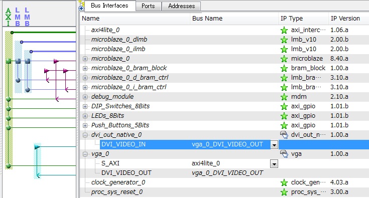Viewport: 369px width, 198px height.
Task: Sort by Bus Name column header
Action: point(234,19)
